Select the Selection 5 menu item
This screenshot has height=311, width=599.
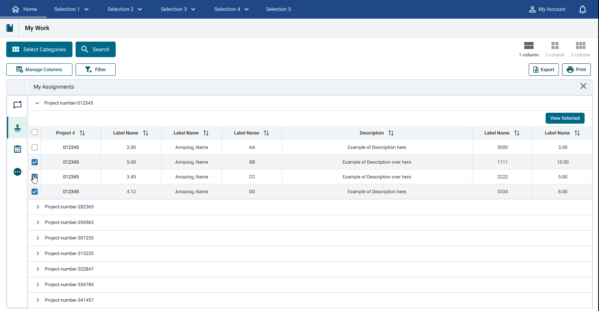[x=278, y=9]
